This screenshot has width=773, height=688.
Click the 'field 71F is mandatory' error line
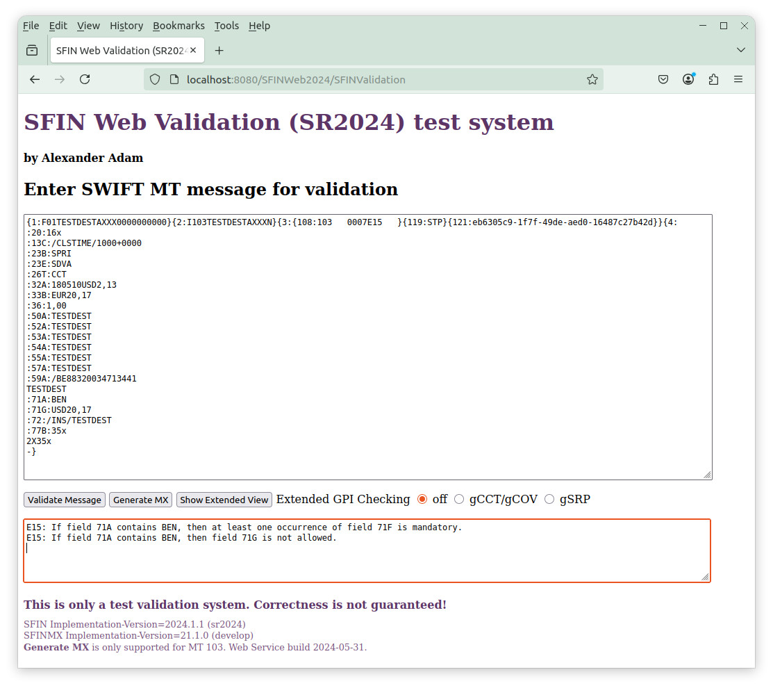[x=244, y=527]
